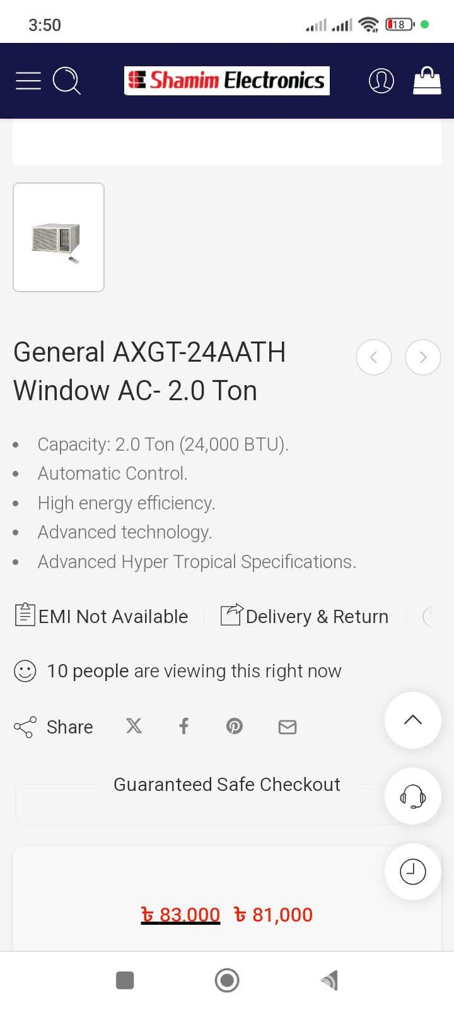Share product on X (Twitter)
Viewport: 454px width, 1010px height.
pyautogui.click(x=134, y=726)
